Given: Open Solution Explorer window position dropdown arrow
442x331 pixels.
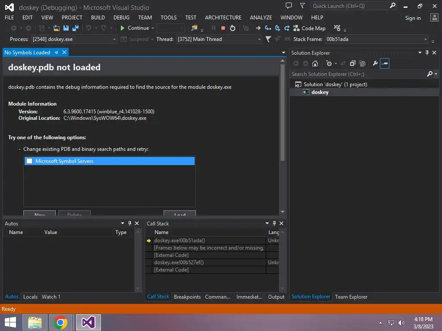Looking at the screenshot, I should 420,53.
